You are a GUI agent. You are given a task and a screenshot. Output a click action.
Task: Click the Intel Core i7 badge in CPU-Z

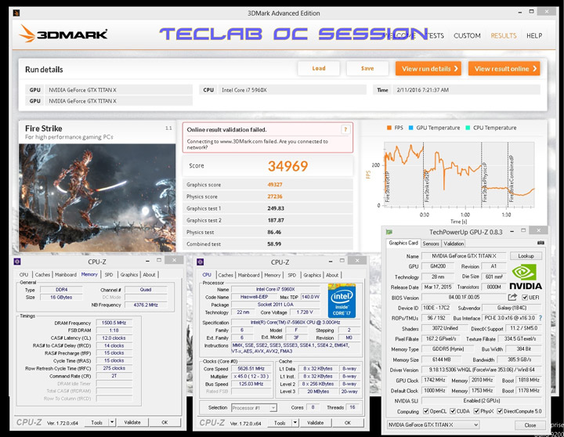click(342, 301)
